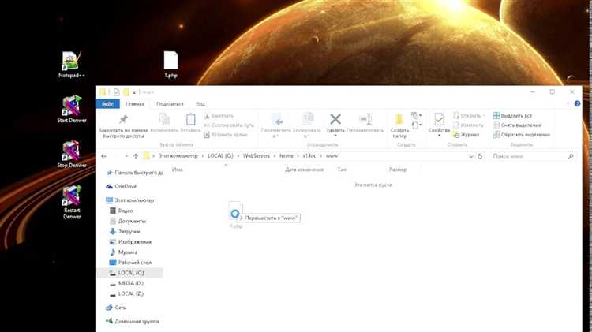Open the Properties (Свойства) dropdown arrow
Image resolution: width=592 pixels, height=332 pixels.
pos(439,136)
